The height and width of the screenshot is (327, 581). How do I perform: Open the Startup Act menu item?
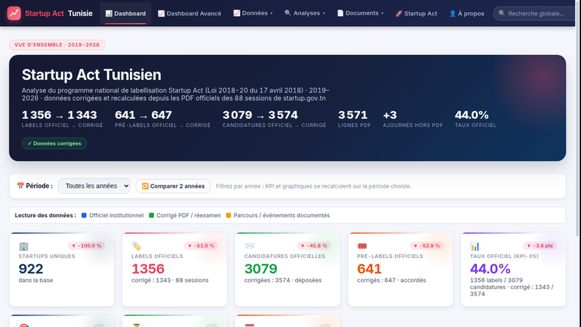coord(416,13)
